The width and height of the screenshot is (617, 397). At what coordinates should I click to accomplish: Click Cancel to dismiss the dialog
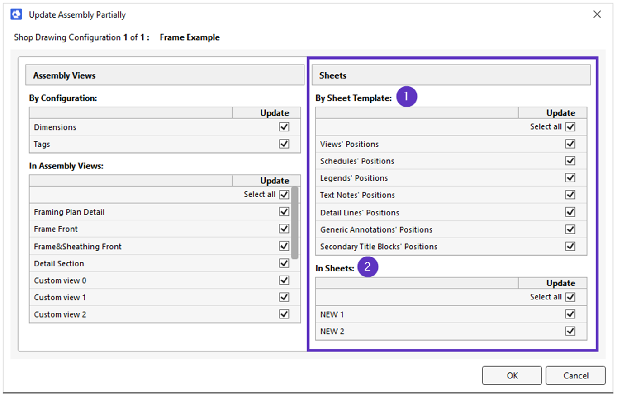click(x=575, y=375)
